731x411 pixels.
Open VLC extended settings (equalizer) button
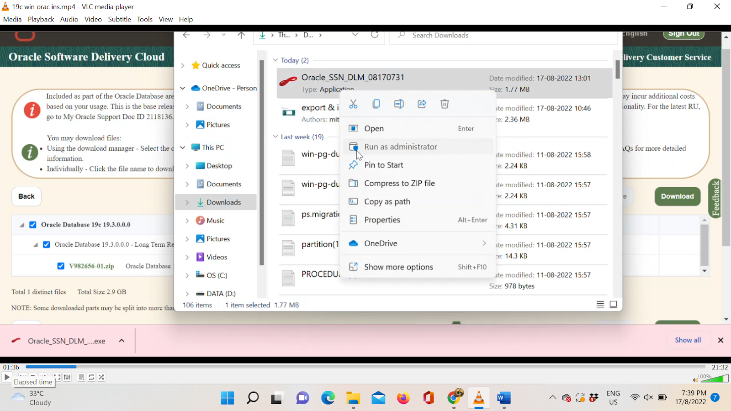pyautogui.click(x=67, y=377)
